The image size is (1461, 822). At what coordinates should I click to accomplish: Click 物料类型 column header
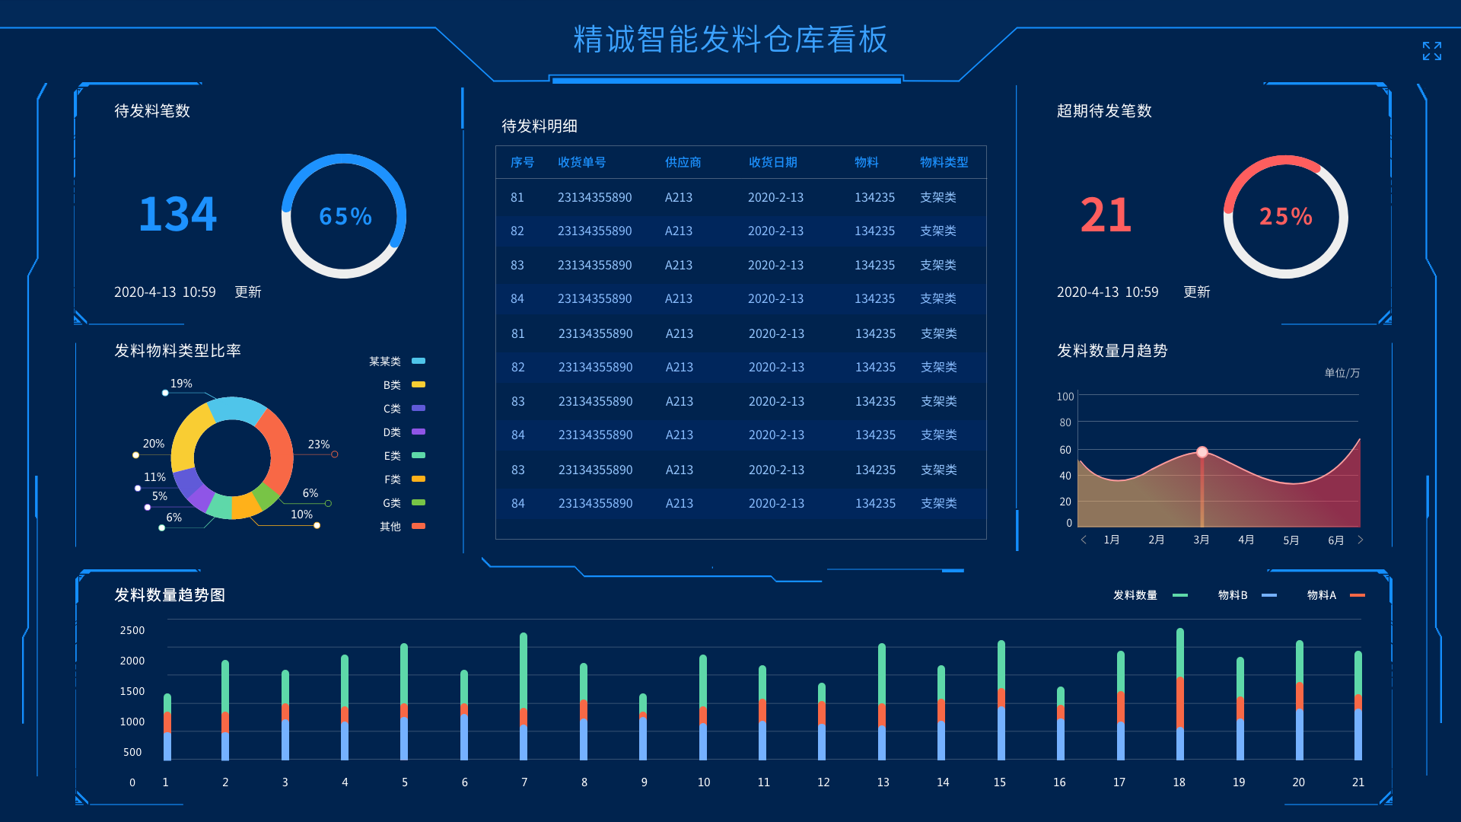pos(944,162)
